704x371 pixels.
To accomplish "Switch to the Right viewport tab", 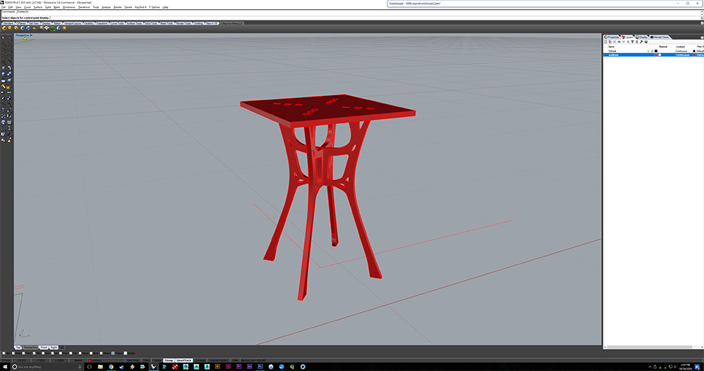I will pos(54,348).
